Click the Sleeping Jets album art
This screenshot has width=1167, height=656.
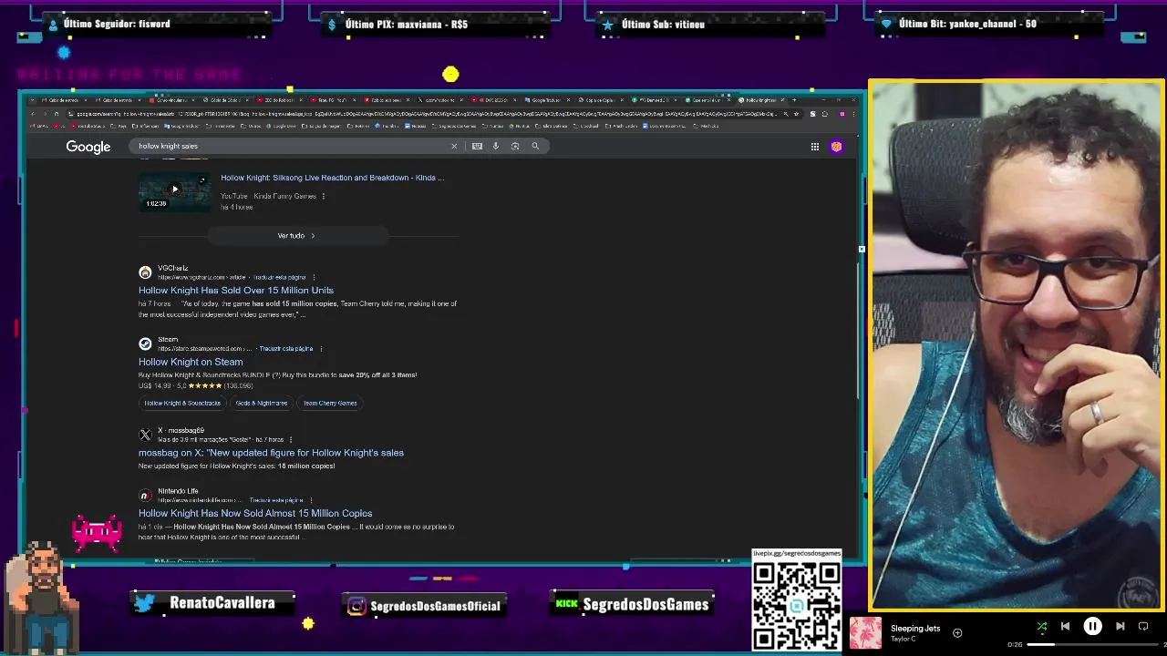click(x=865, y=632)
